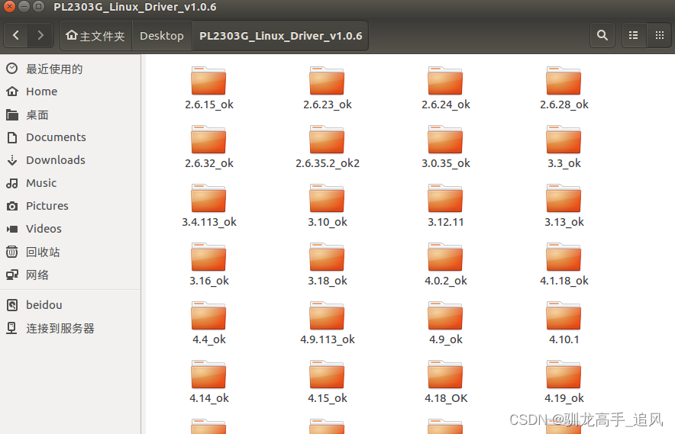Click 连接到服务器 in sidebar
Screen dimensions: 675x434
pos(70,328)
